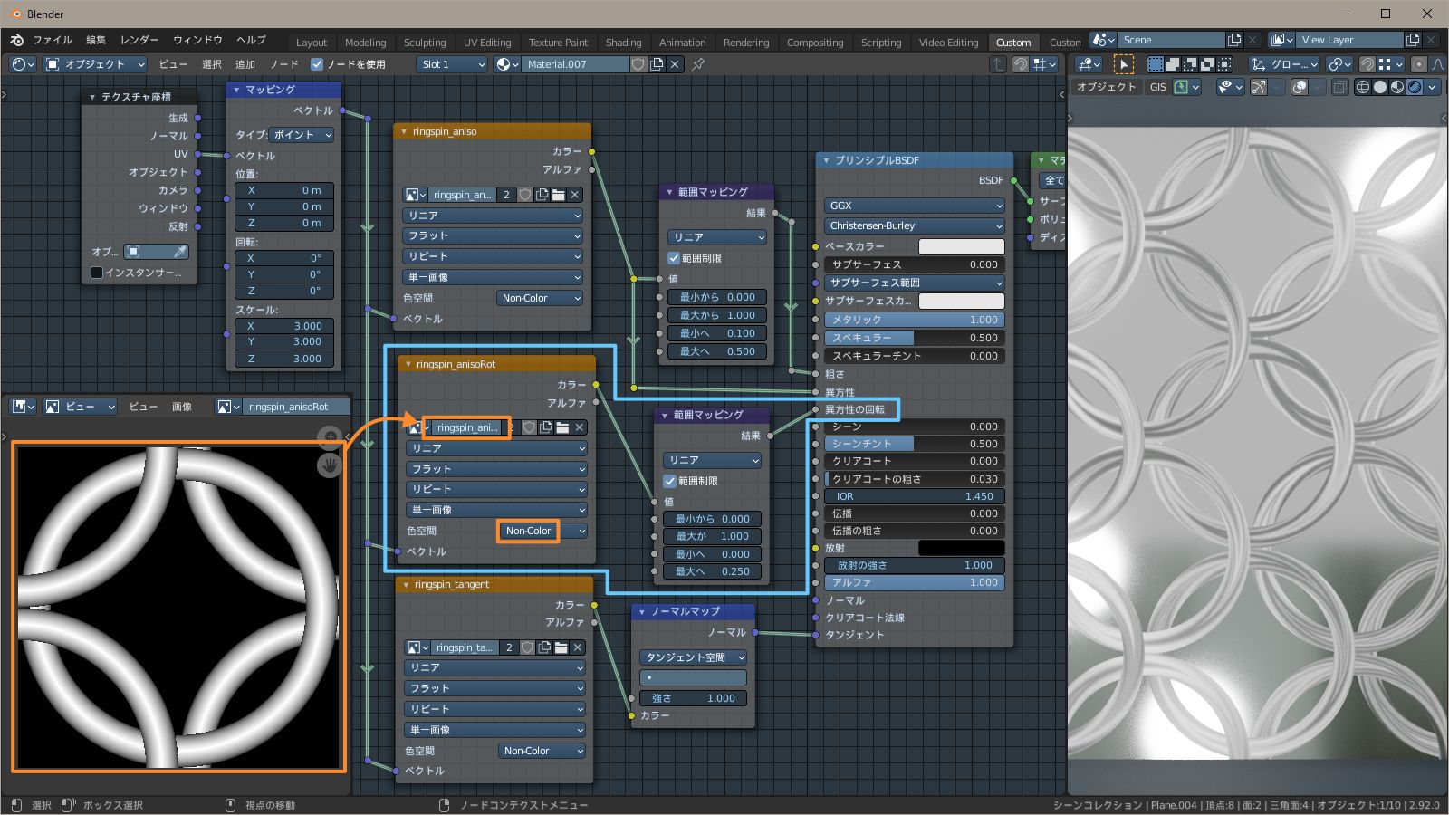Screen dimensions: 1449x815
Task: Toggle proportional editing icon in viewport header
Action: click(x=1419, y=64)
